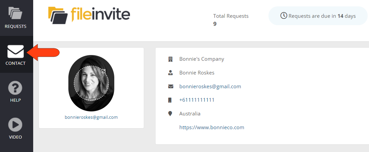The image size is (369, 152).
Task: Expand the profile photo using corner icon
Action: (104, 71)
